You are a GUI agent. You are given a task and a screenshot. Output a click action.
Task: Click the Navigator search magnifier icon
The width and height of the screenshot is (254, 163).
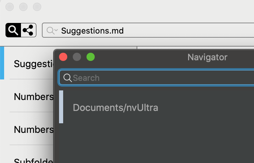coord(68,78)
